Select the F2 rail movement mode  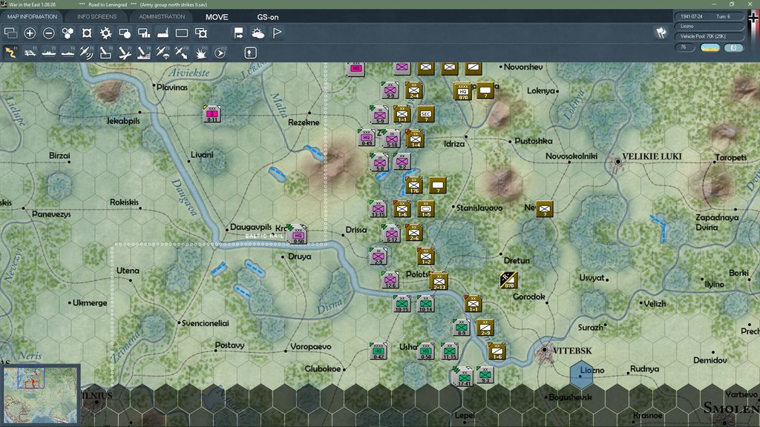(x=30, y=53)
